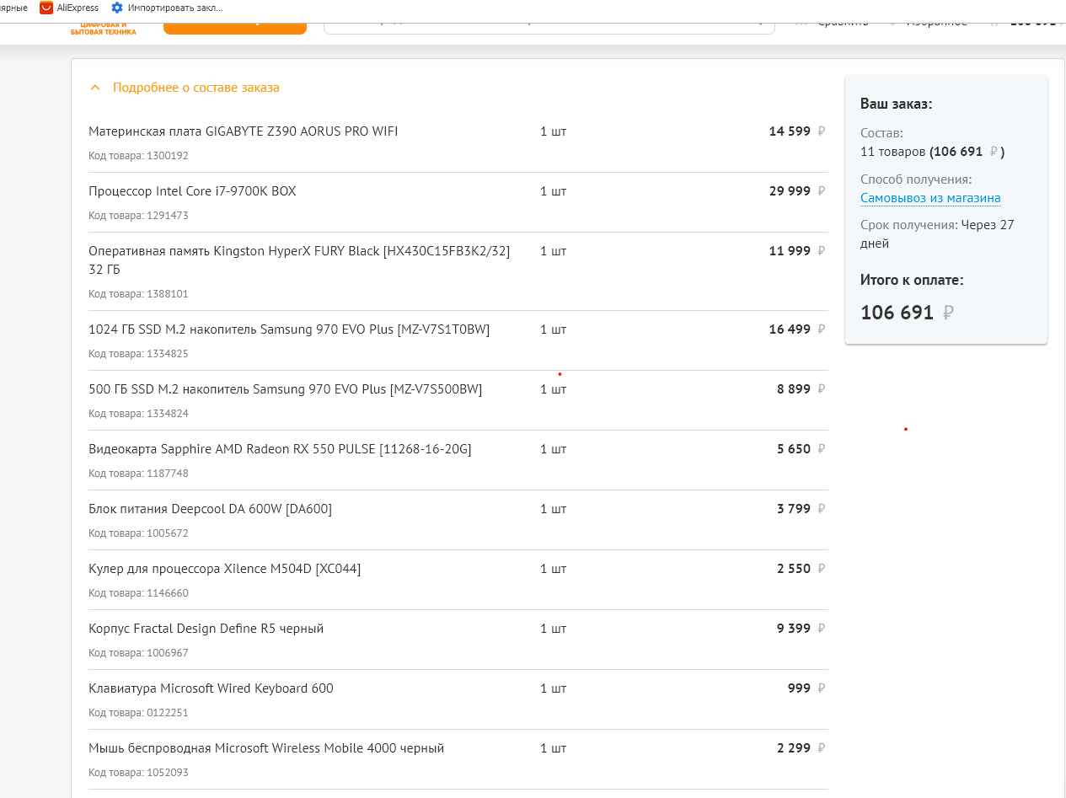Click the 1 шт quantity in the GIGABYTE motherboard row
This screenshot has height=798, width=1066.
[554, 131]
